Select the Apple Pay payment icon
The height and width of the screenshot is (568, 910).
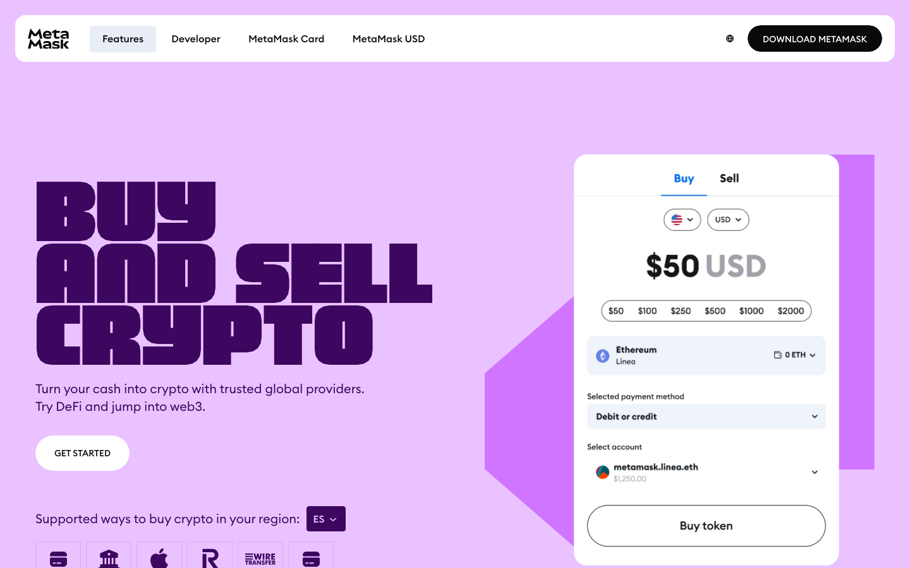(x=159, y=558)
